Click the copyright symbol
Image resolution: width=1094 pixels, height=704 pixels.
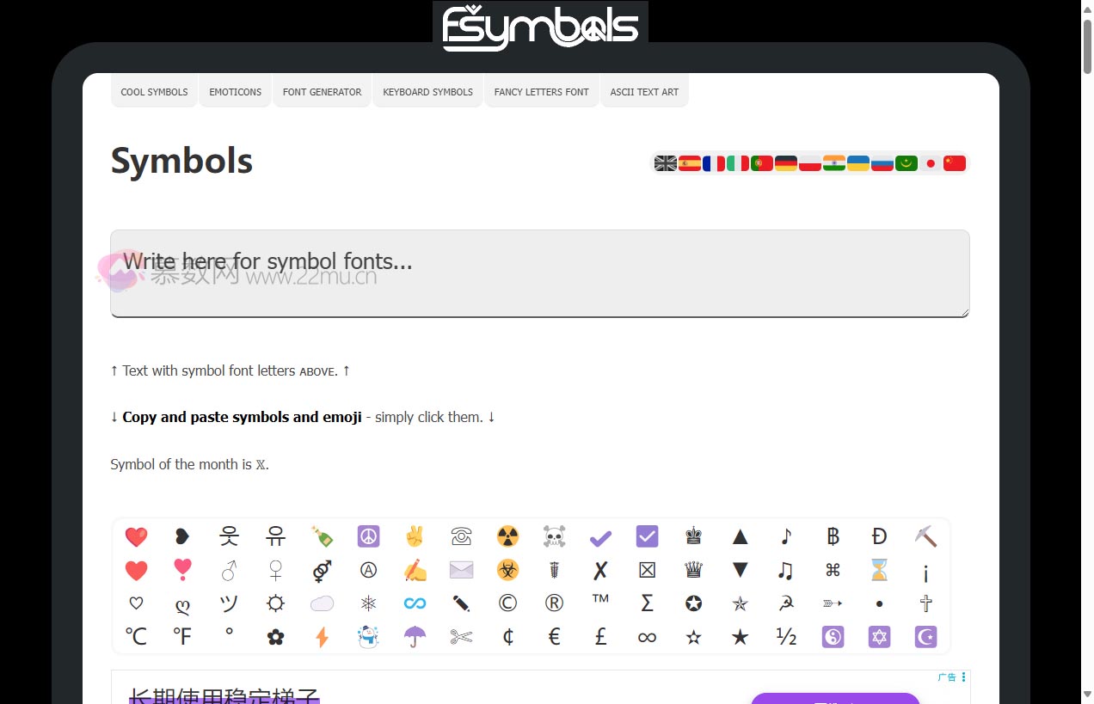click(507, 603)
